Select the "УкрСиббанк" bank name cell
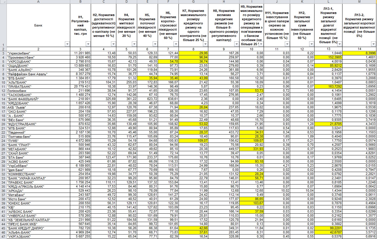377x239 pixels. pos(38,165)
